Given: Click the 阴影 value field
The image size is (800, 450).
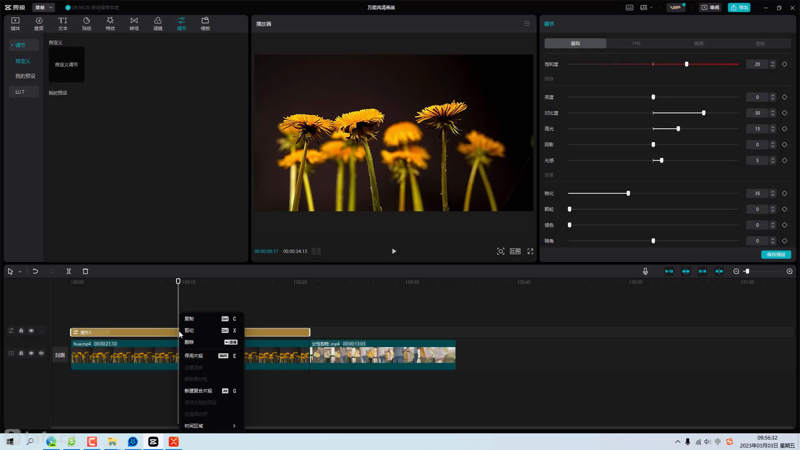Looking at the screenshot, I should click(757, 145).
